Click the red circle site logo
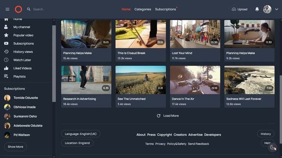The image size is (282, 158). click(x=19, y=9)
